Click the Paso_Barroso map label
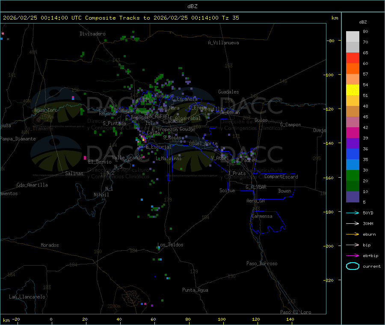The height and width of the screenshot is (325, 385). click(262, 264)
